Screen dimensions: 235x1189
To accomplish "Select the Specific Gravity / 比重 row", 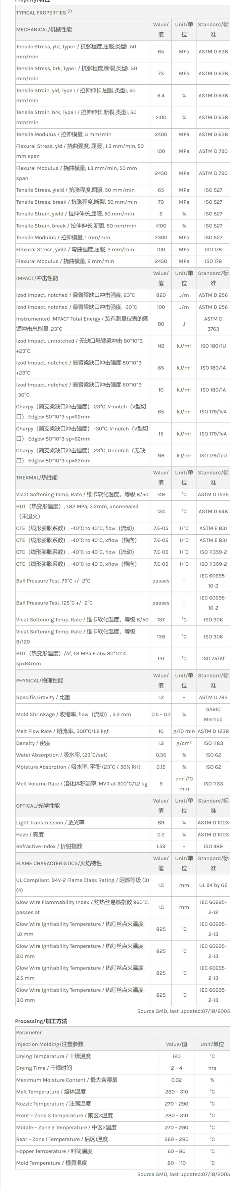I will pos(122,697).
